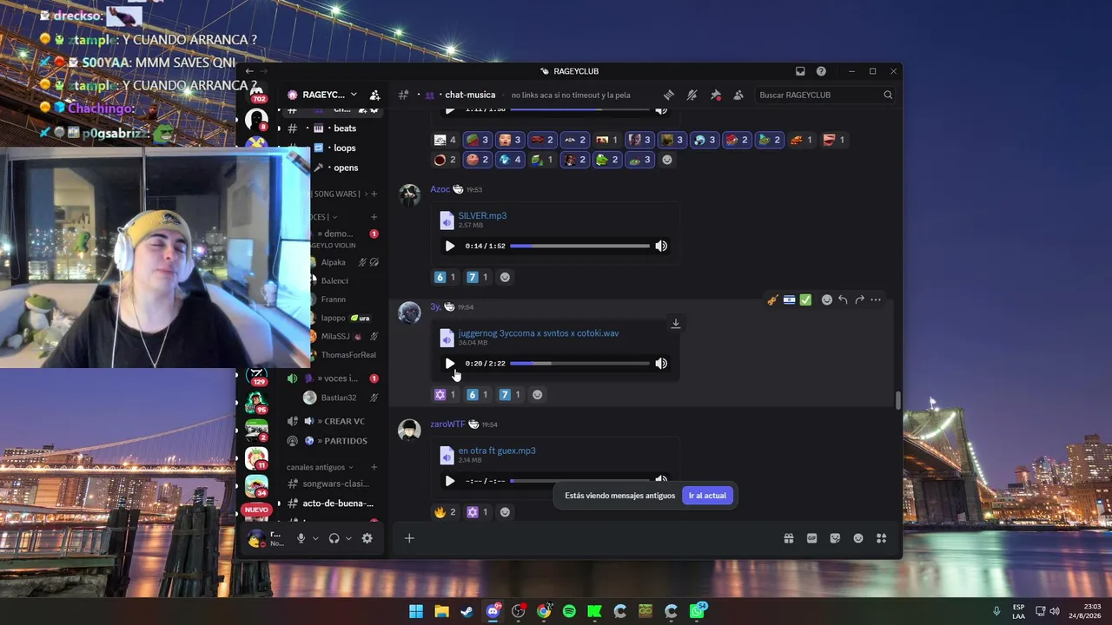1112x625 pixels.
Task: Add channel to SONG WARS category
Action: (374, 194)
